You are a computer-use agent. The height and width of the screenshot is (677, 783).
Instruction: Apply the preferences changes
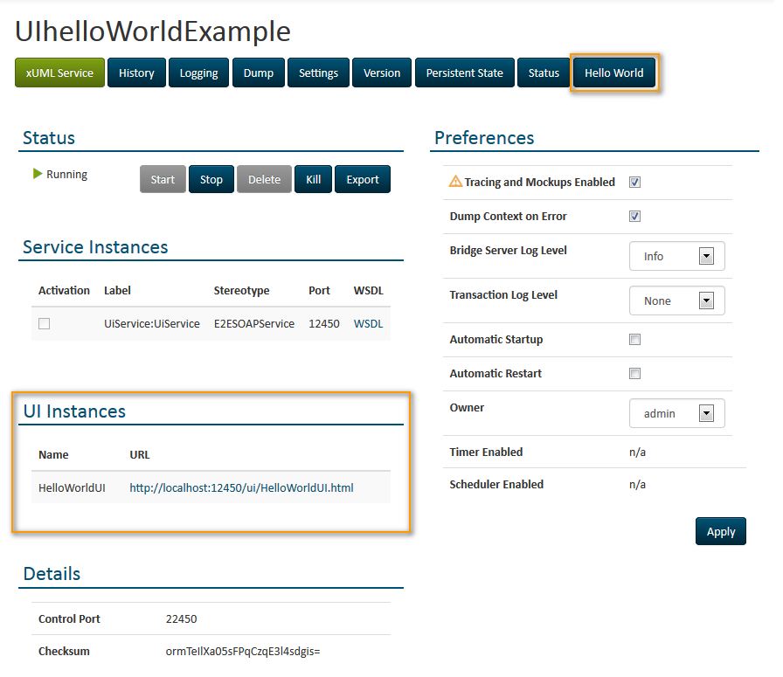tap(720, 531)
